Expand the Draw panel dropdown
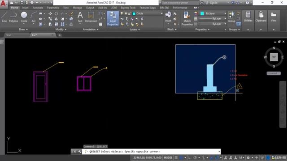Viewport: 287px width, 161px height. pos(23,30)
